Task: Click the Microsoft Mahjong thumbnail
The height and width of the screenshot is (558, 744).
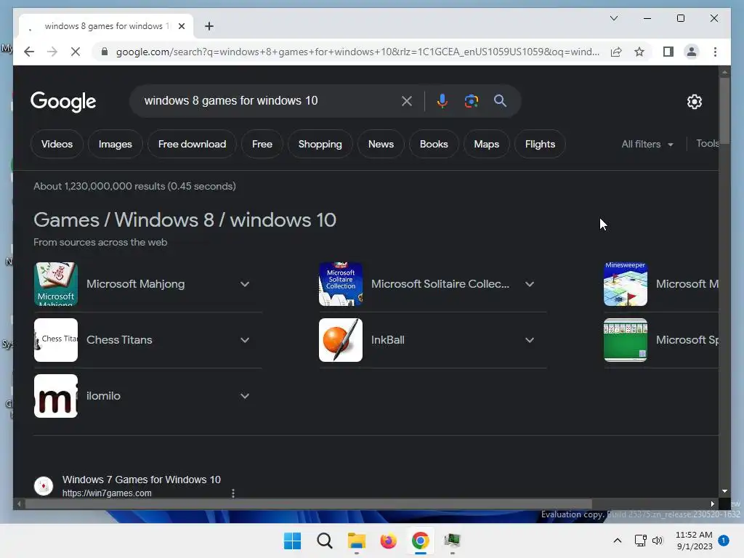Action: (56, 284)
